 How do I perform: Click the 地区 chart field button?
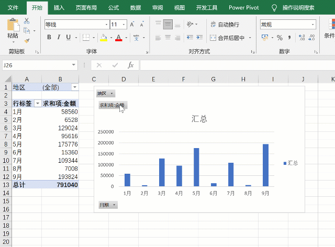pyautogui.click(x=106, y=93)
